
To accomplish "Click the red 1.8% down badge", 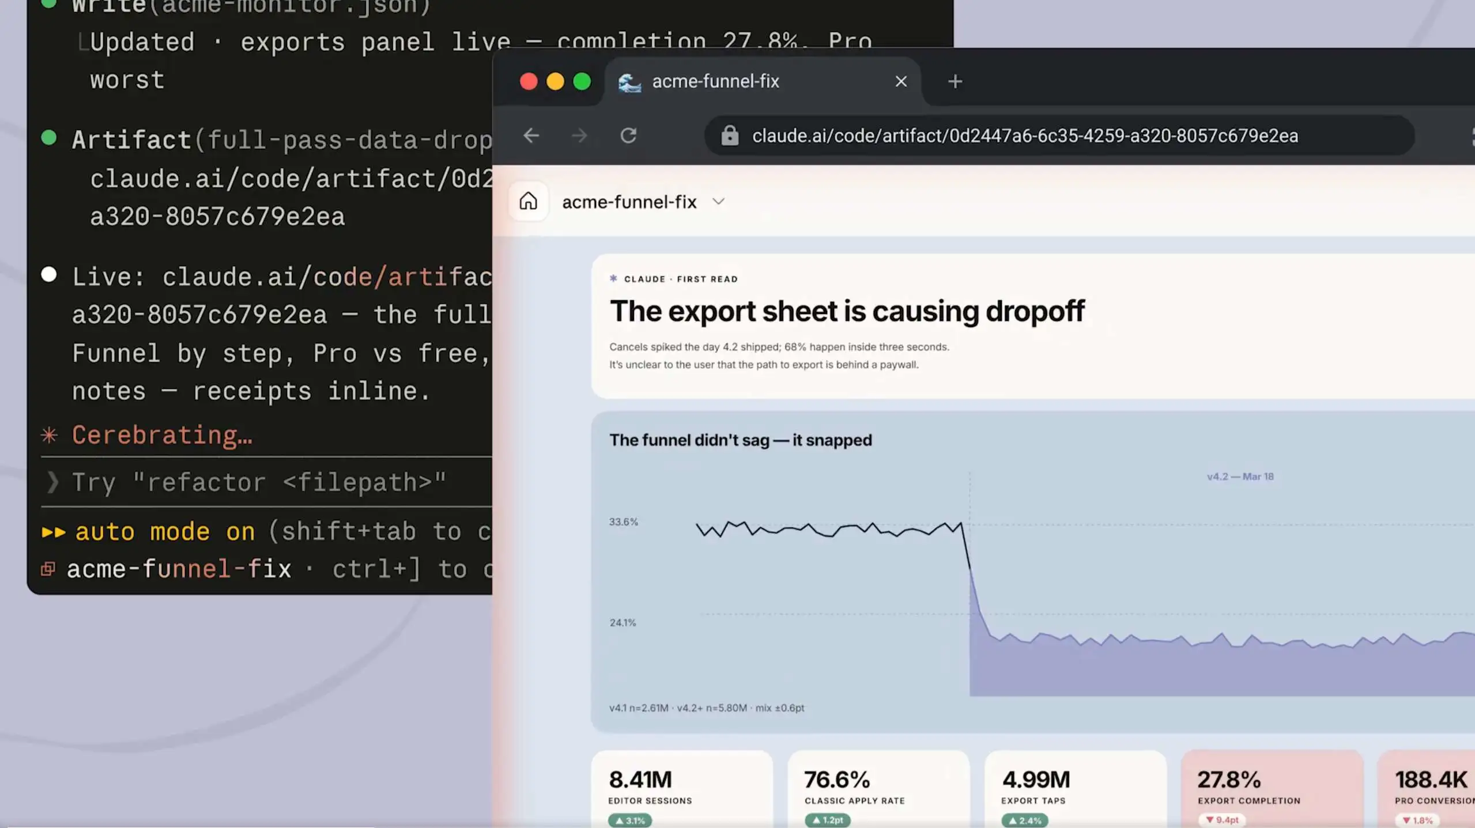I will [x=1417, y=820].
